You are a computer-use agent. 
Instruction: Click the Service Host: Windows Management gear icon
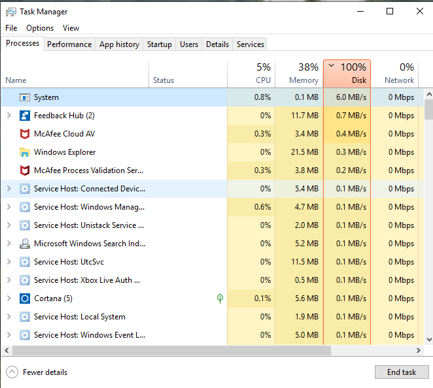pyautogui.click(x=25, y=207)
